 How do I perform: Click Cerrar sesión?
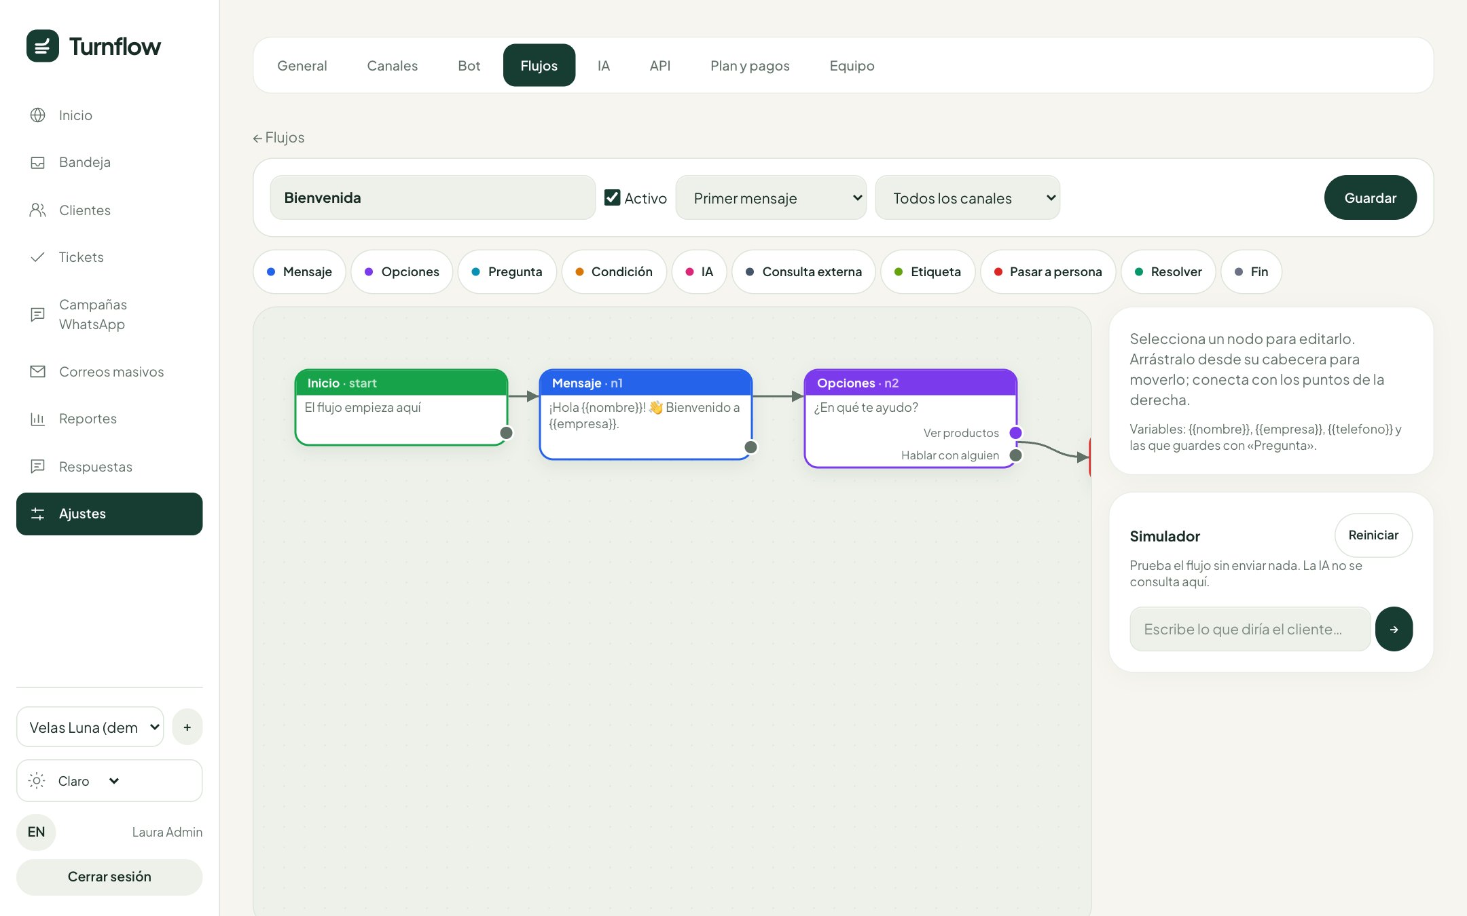(109, 877)
